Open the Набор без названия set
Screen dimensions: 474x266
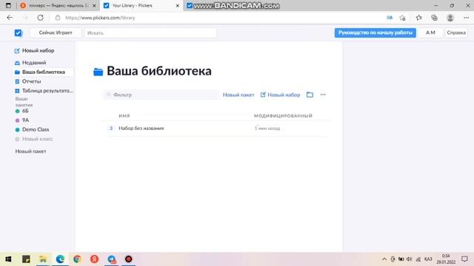141,128
